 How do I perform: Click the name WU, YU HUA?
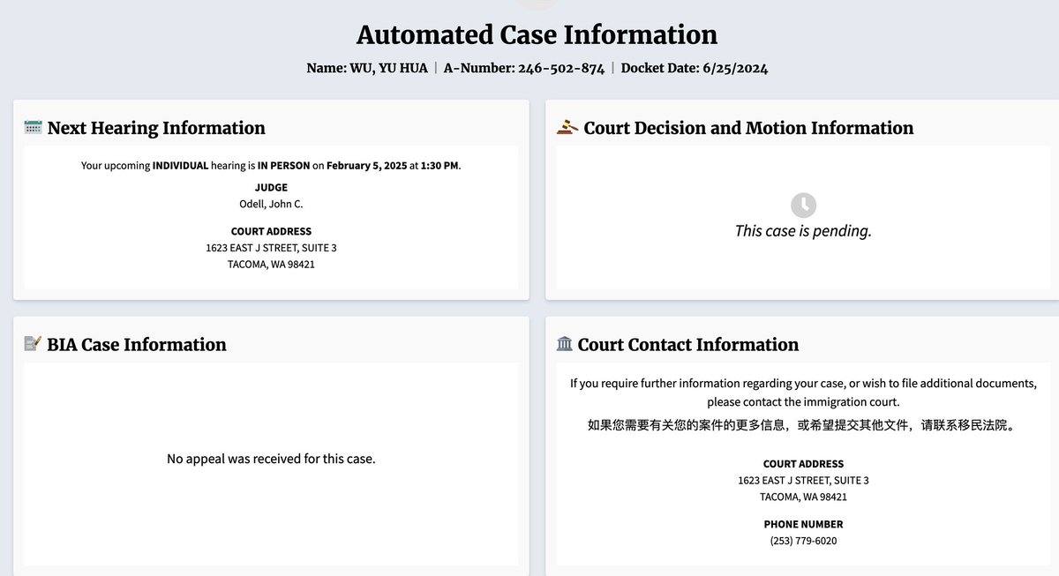click(x=389, y=68)
